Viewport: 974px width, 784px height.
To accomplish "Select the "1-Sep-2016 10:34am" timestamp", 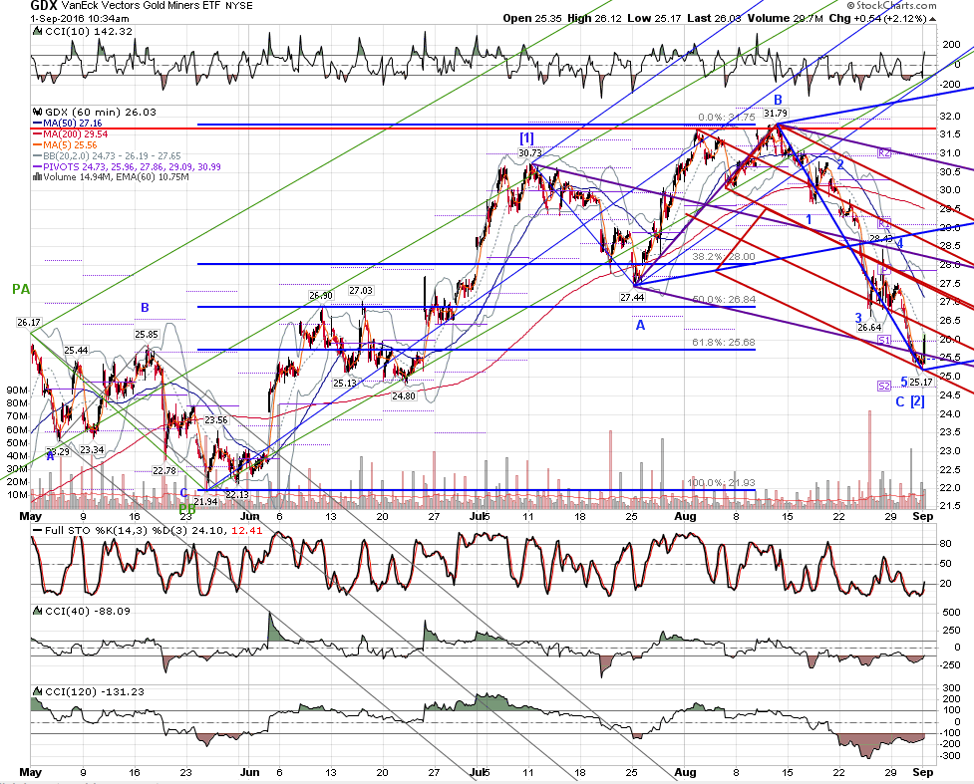I will coord(80,18).
